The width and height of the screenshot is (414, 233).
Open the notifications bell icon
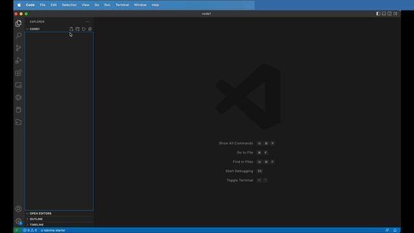[x=395, y=230]
